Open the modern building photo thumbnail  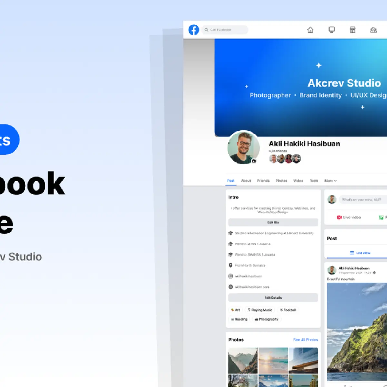click(303, 361)
